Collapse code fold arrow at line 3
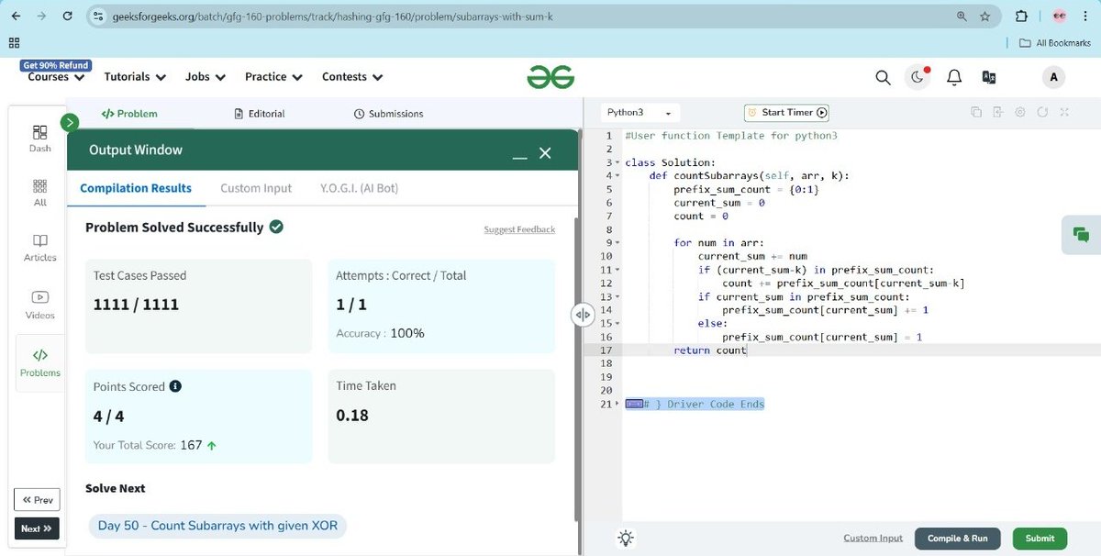Screen dimensions: 1101x556 (x=617, y=162)
